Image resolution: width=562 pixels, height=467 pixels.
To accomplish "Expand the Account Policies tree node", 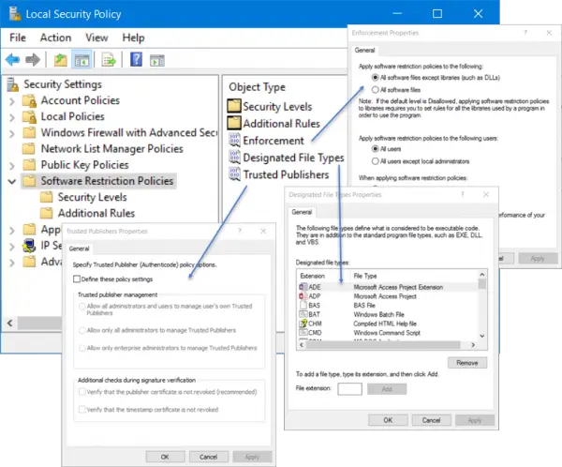I will (12, 101).
